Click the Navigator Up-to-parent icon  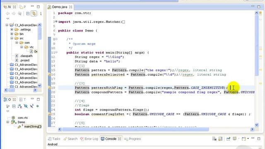click(x=20, y=14)
